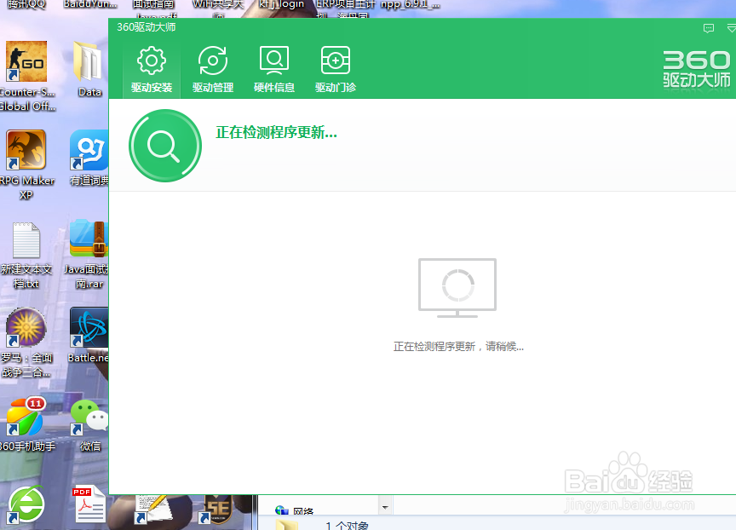Select the Java面试指南.rar archive icon
Screen dimensions: 736x530
coord(87,254)
